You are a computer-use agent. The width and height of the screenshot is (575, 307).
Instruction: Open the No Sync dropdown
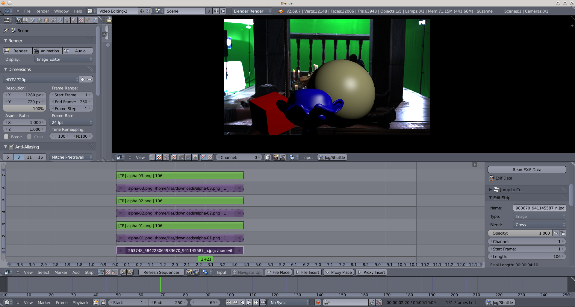click(289, 303)
